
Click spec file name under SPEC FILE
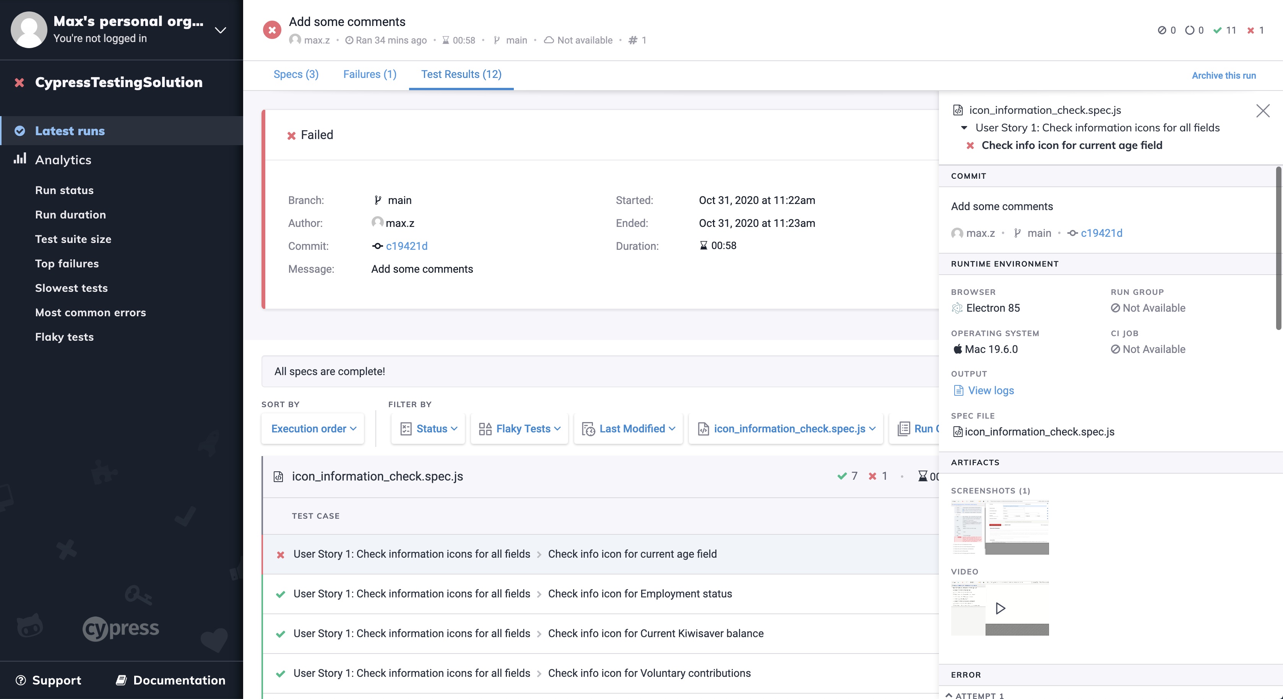click(1039, 432)
